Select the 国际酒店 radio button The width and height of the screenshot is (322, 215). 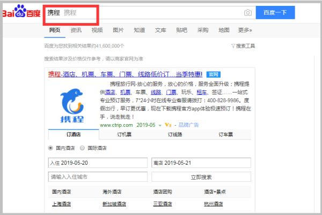82,148
